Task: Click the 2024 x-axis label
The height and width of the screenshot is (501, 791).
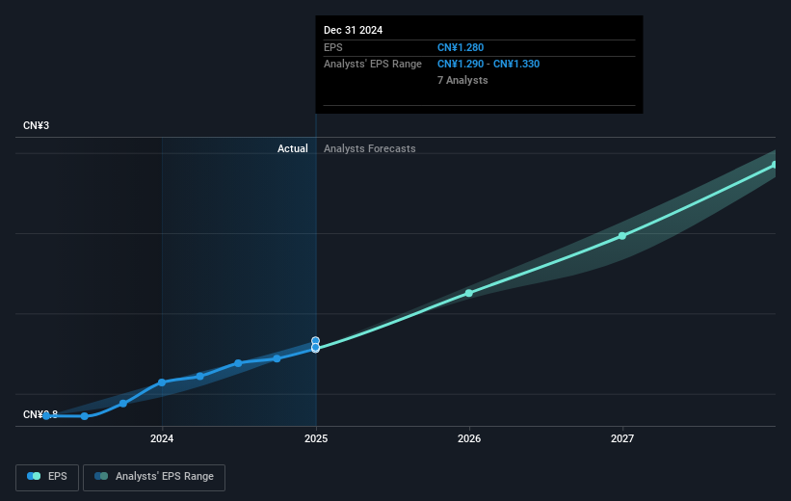Action: (x=162, y=438)
